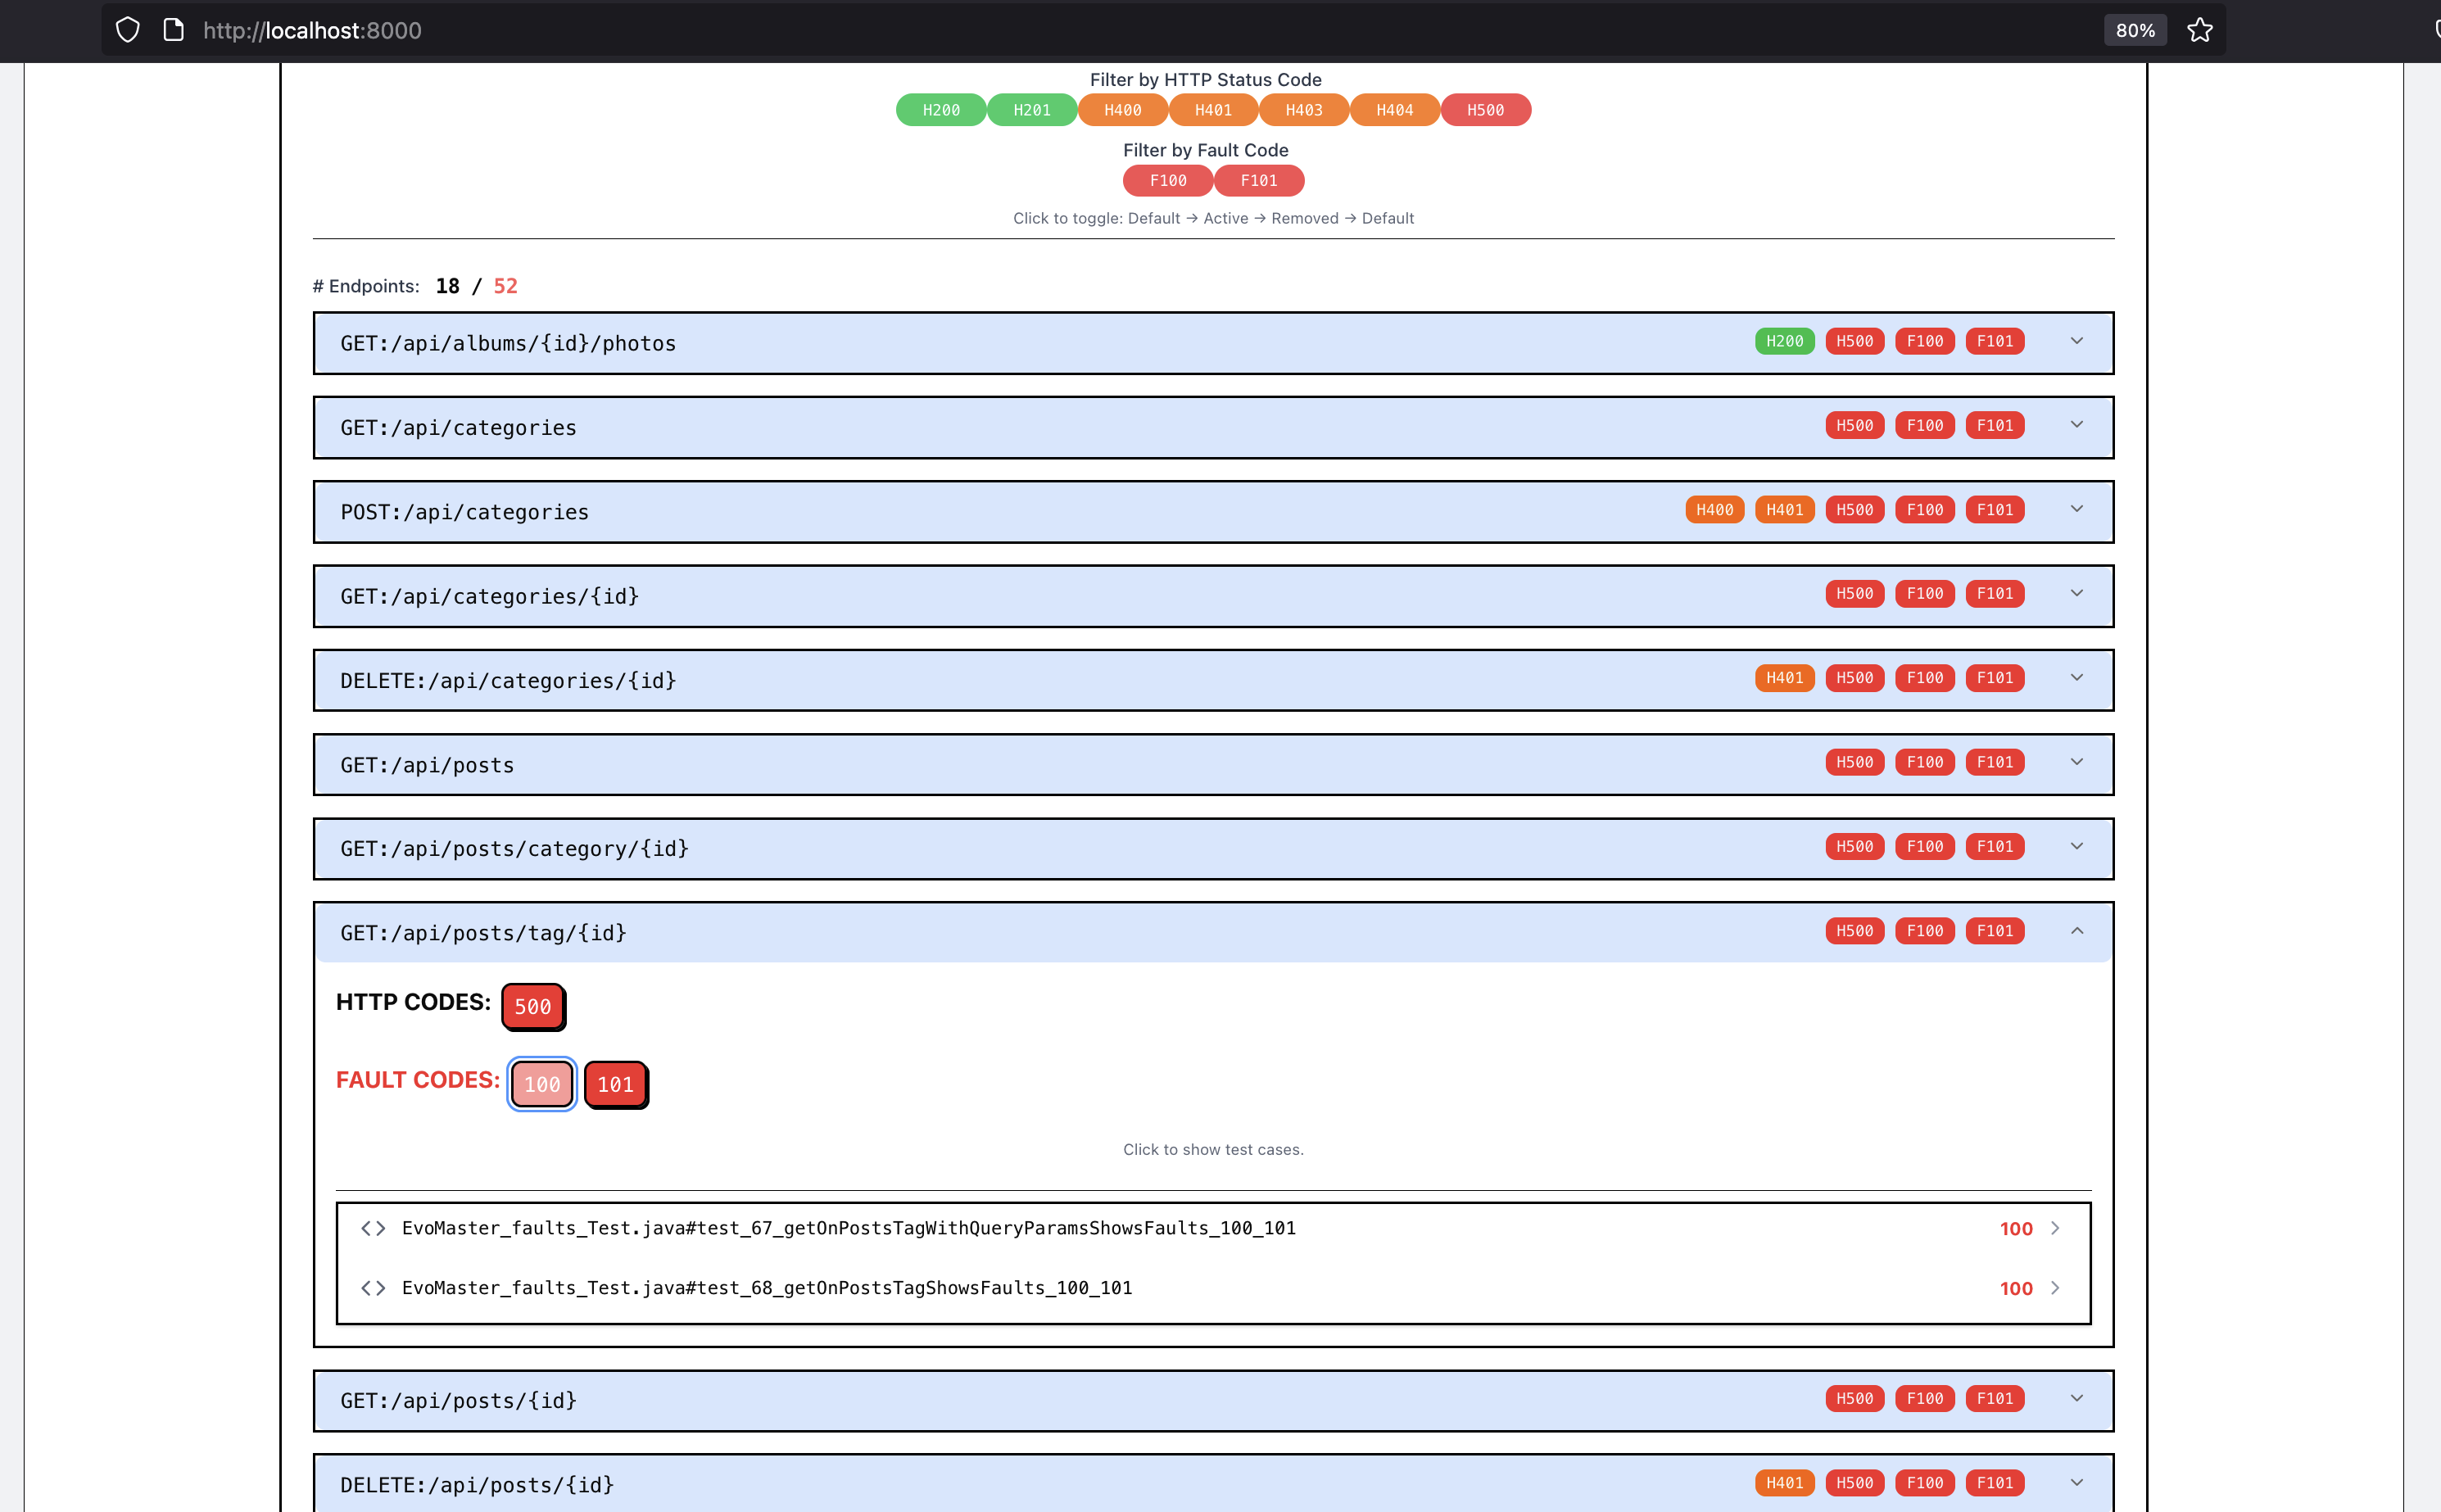Expand the POST:/api/categories endpoint chevron
2441x1512 pixels.
(x=2077, y=510)
